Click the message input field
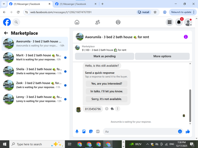The height and width of the screenshot is (148, 198). 141,131
